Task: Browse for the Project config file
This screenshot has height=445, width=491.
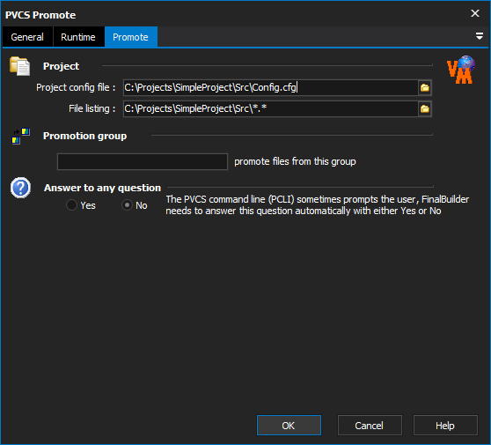Action: (425, 88)
